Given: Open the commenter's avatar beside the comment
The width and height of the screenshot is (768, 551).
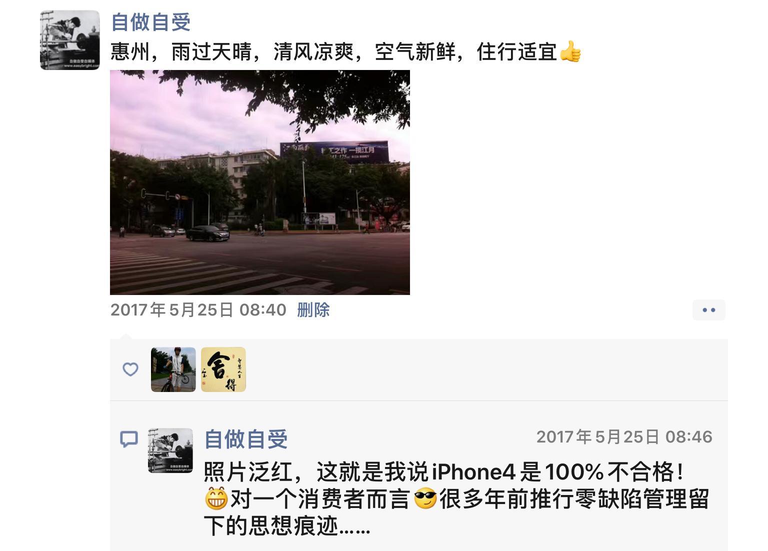Looking at the screenshot, I should [170, 450].
